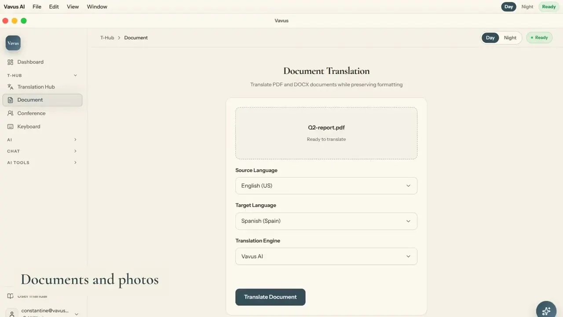
Task: Open the Window menu
Action: click(x=97, y=7)
